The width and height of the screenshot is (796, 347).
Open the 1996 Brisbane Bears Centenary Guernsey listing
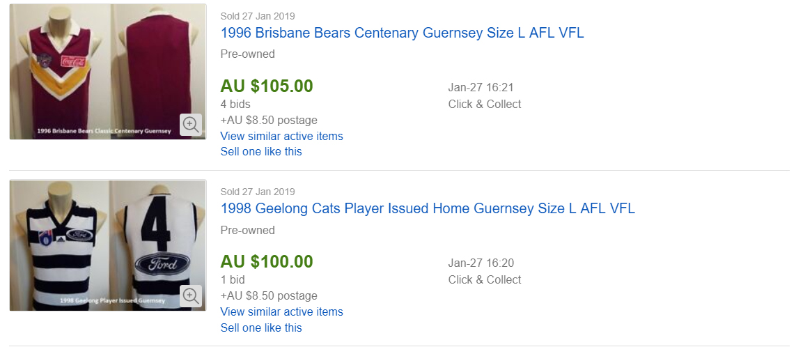click(402, 33)
